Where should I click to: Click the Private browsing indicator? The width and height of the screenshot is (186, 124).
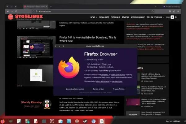171,7
